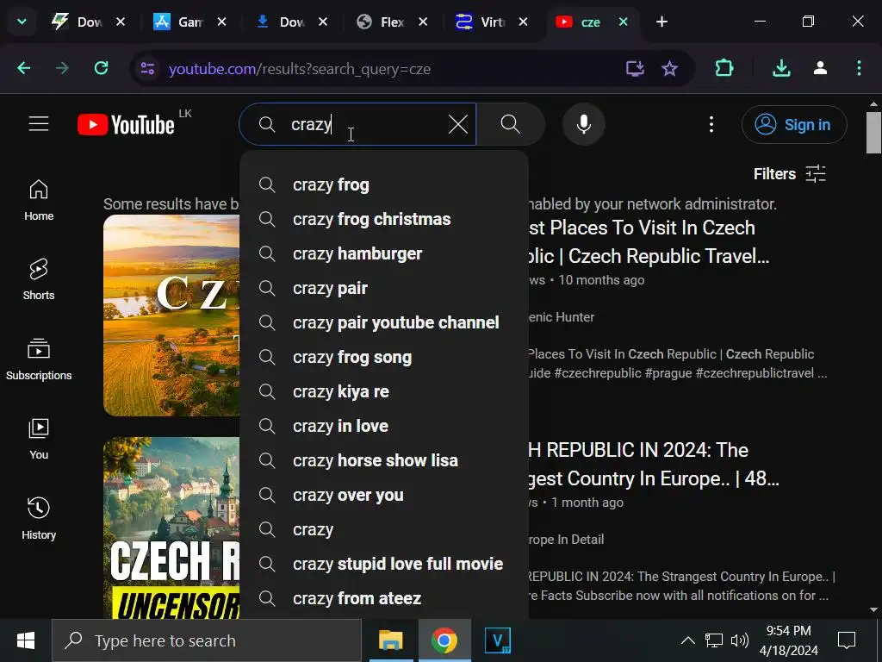Click the install app icon in address bar

pos(635,69)
